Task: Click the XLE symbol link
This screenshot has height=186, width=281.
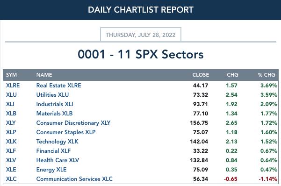Action: (x=11, y=170)
